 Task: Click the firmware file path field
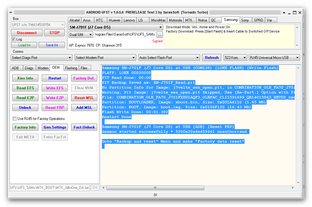tap(125, 35)
